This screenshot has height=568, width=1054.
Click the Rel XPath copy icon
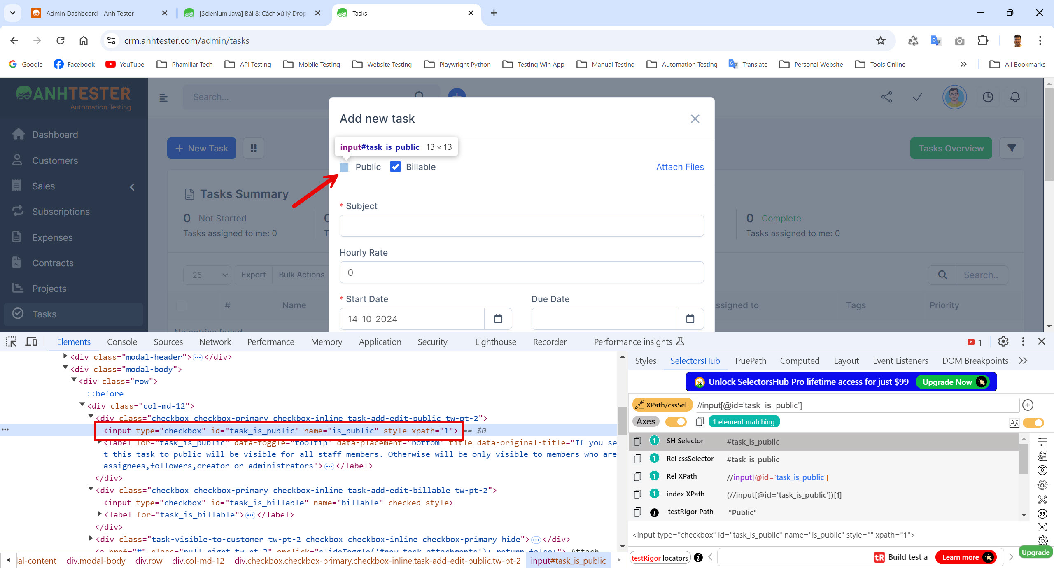coord(638,477)
